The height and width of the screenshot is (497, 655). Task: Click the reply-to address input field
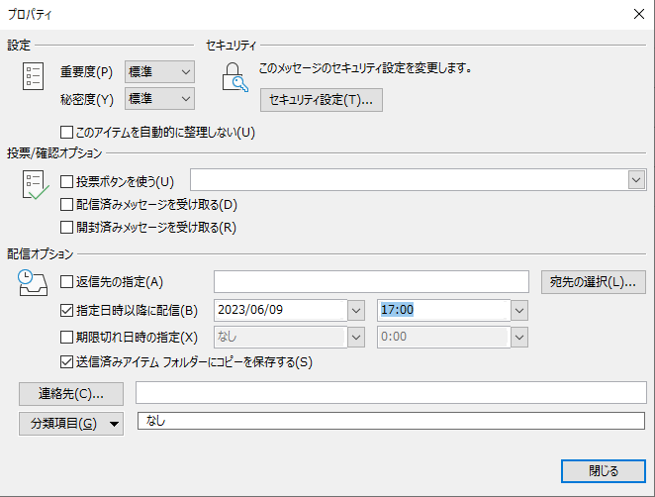(x=371, y=282)
